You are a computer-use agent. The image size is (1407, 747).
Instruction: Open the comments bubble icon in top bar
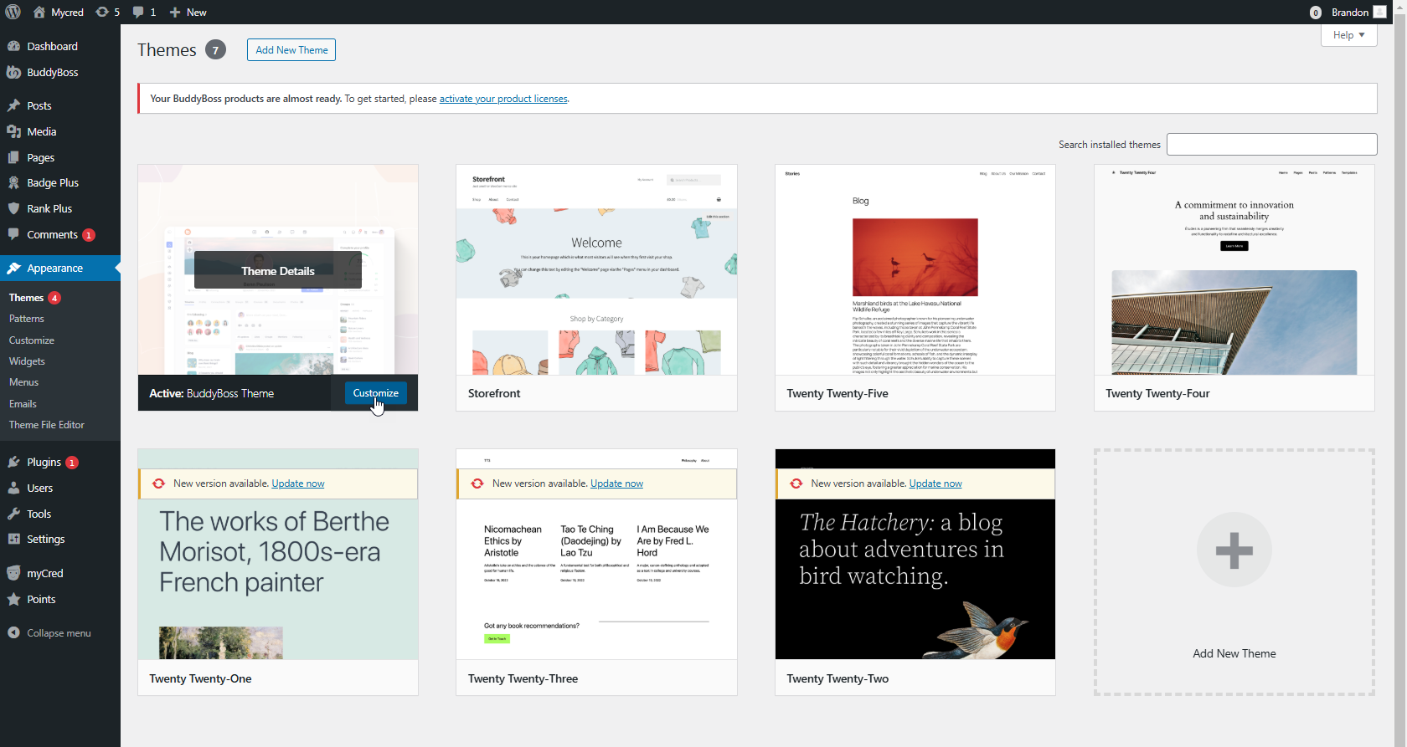point(138,12)
